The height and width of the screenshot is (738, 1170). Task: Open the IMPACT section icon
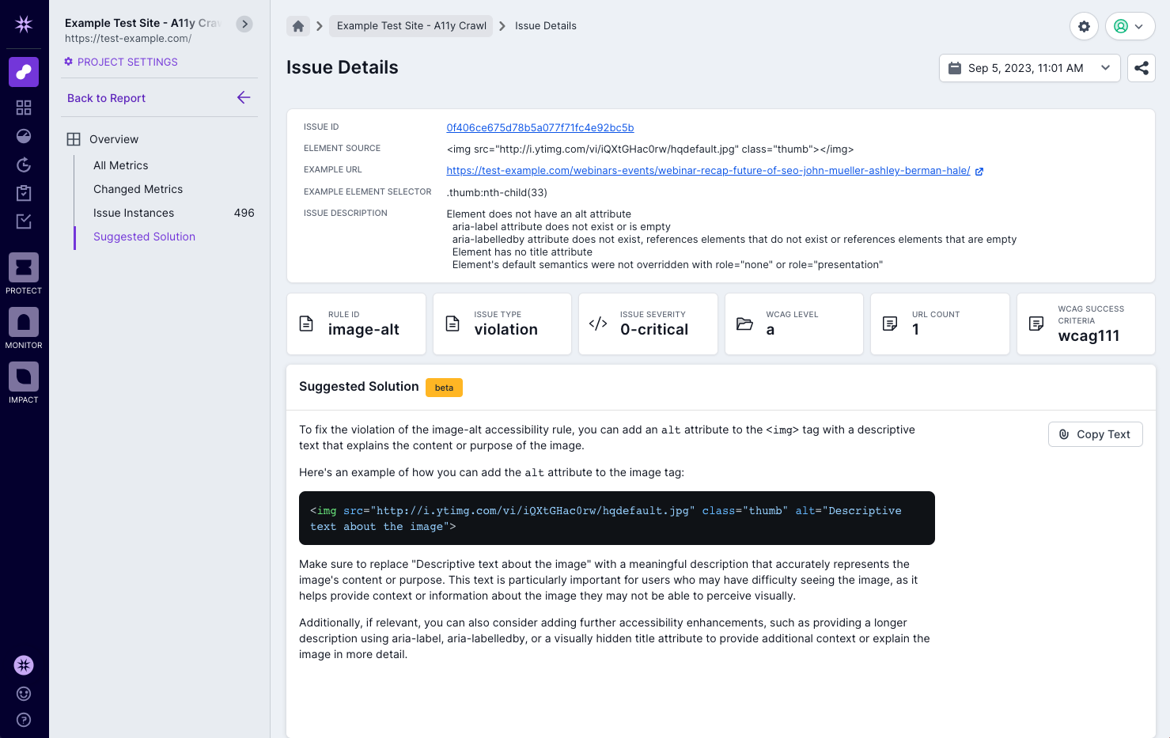point(24,377)
